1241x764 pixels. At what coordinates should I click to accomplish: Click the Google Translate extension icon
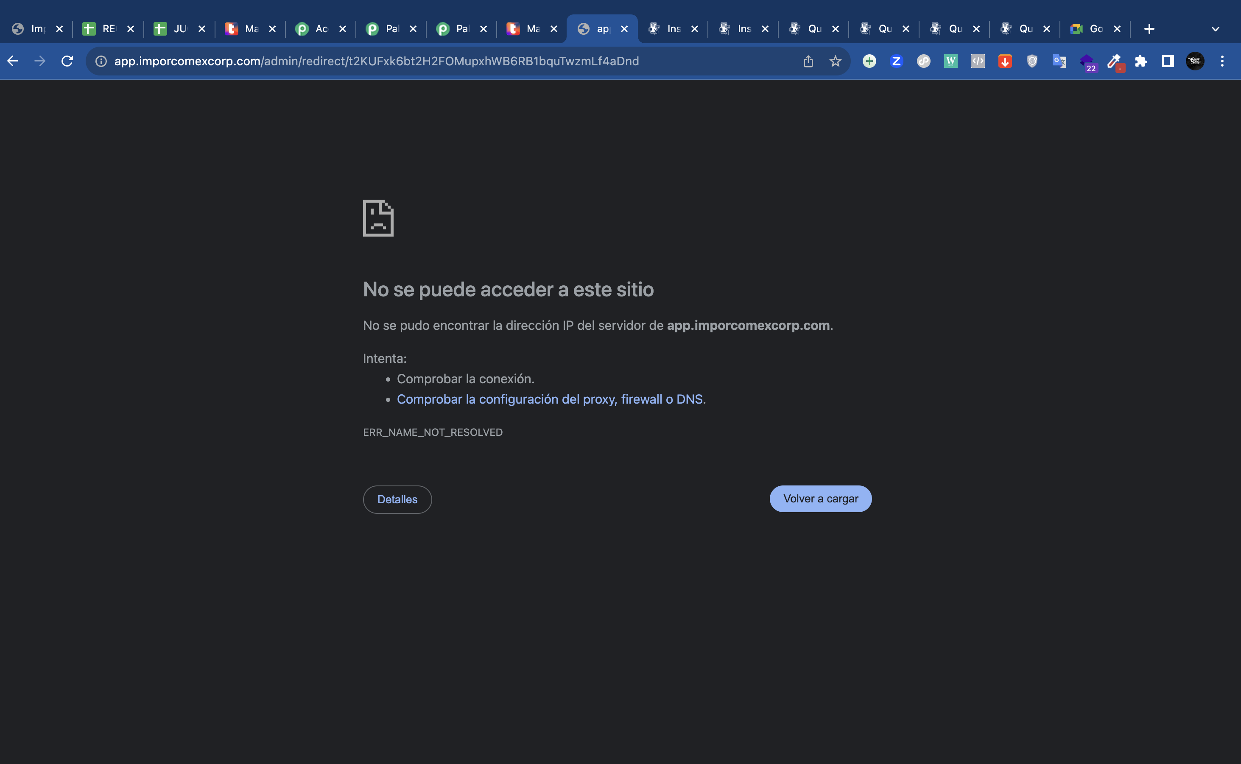click(1059, 61)
